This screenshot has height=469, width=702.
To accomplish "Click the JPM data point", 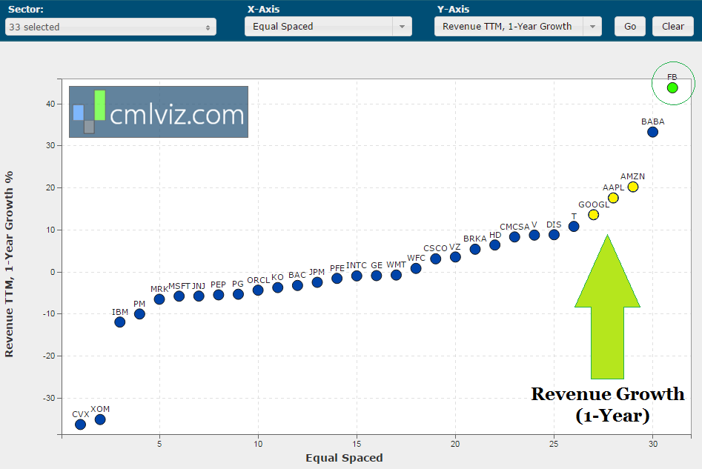I will tap(317, 282).
